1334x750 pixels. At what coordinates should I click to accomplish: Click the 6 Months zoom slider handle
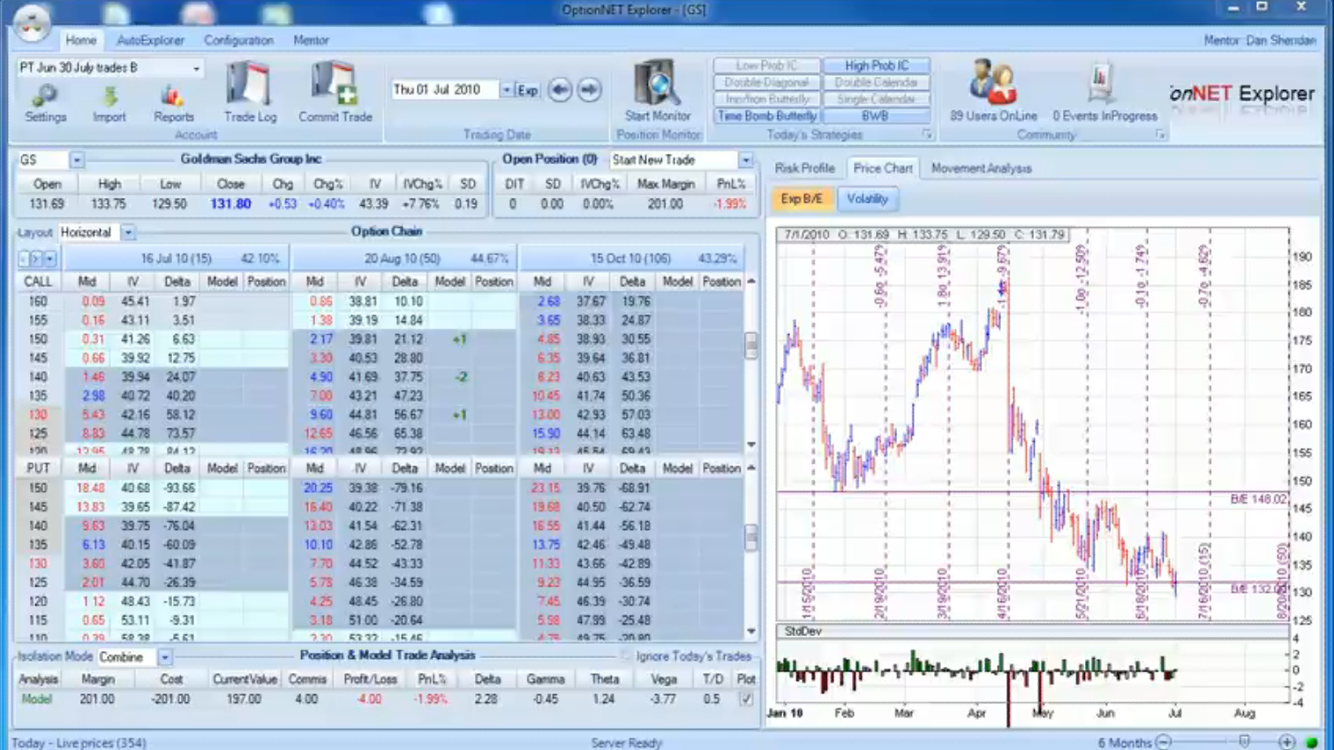point(1244,742)
